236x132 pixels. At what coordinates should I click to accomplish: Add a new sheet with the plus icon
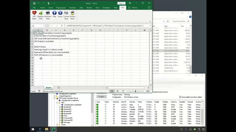pos(59,88)
